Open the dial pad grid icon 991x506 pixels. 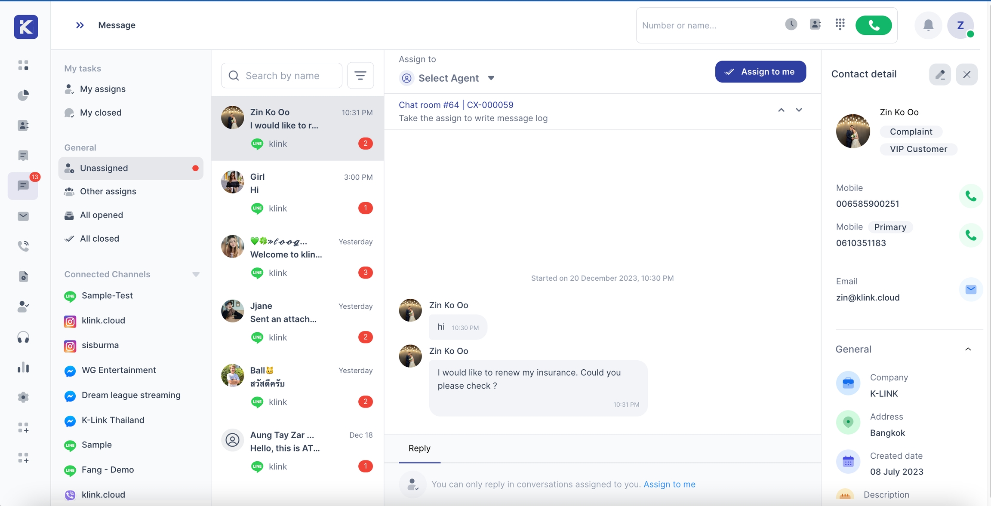click(840, 25)
